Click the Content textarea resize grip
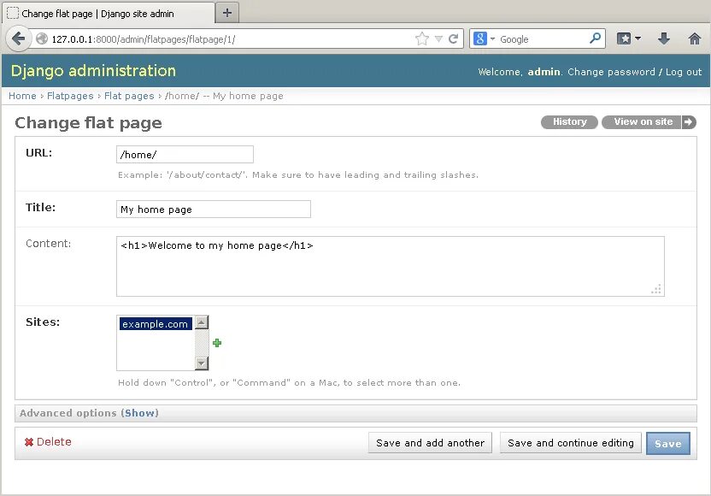711x496 pixels. 656,289
